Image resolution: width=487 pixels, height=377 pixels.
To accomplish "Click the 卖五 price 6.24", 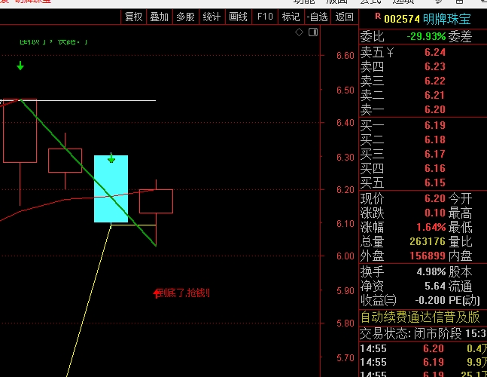I will point(435,52).
